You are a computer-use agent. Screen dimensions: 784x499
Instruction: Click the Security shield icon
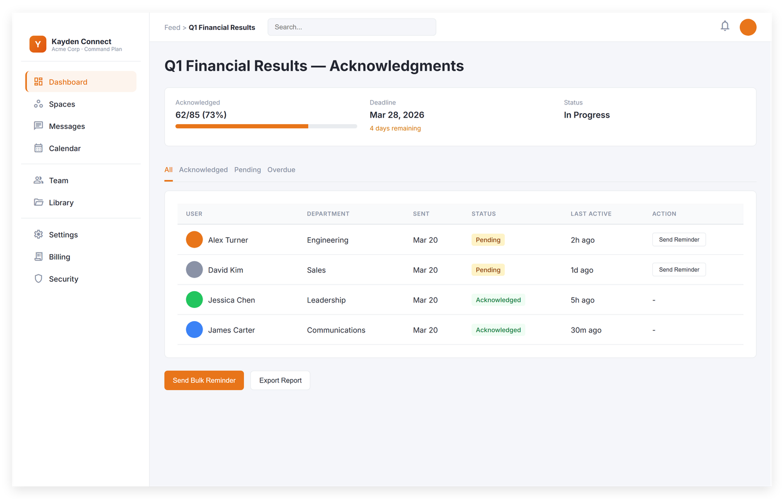tap(38, 279)
